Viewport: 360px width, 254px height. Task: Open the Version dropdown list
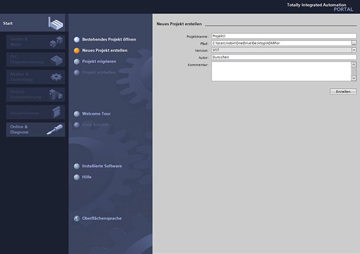pos(354,50)
